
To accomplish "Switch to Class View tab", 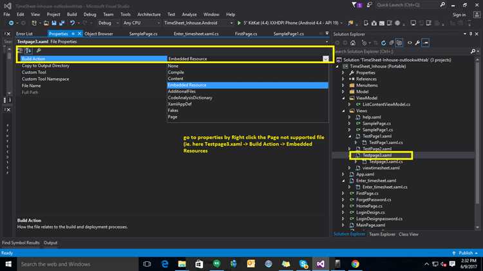I will pos(408,234).
